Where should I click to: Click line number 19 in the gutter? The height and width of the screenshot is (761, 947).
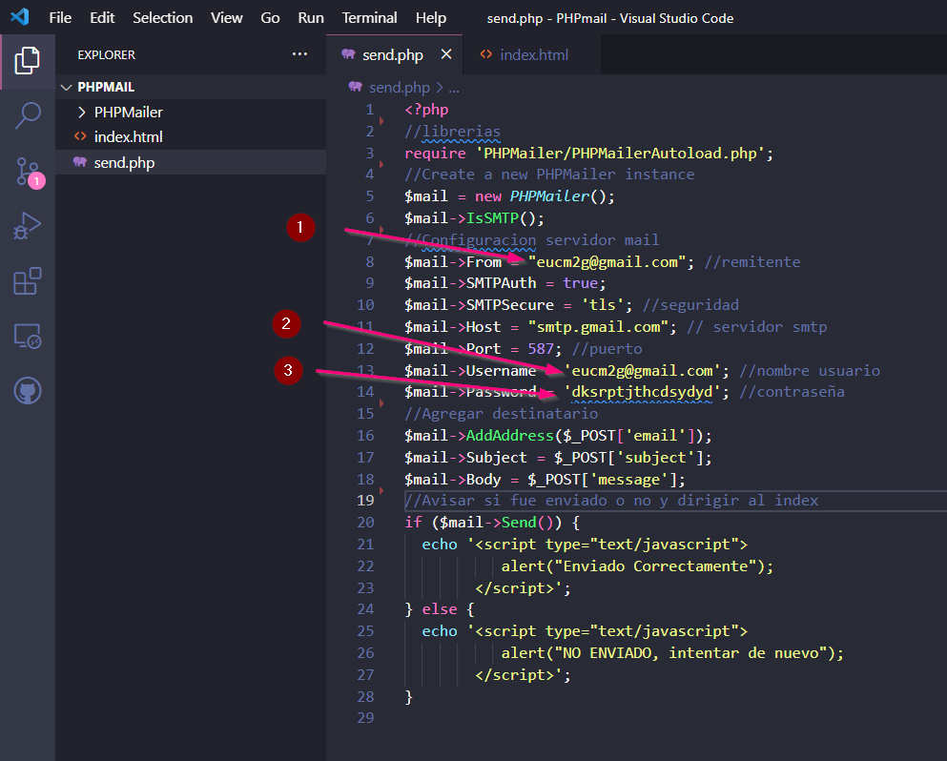click(365, 501)
